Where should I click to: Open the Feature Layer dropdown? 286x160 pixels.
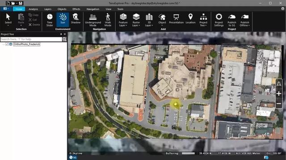coord(123,20)
